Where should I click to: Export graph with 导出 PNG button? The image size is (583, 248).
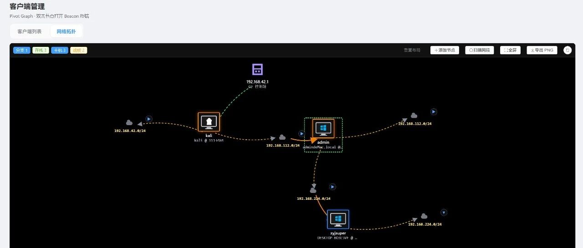[x=542, y=50]
